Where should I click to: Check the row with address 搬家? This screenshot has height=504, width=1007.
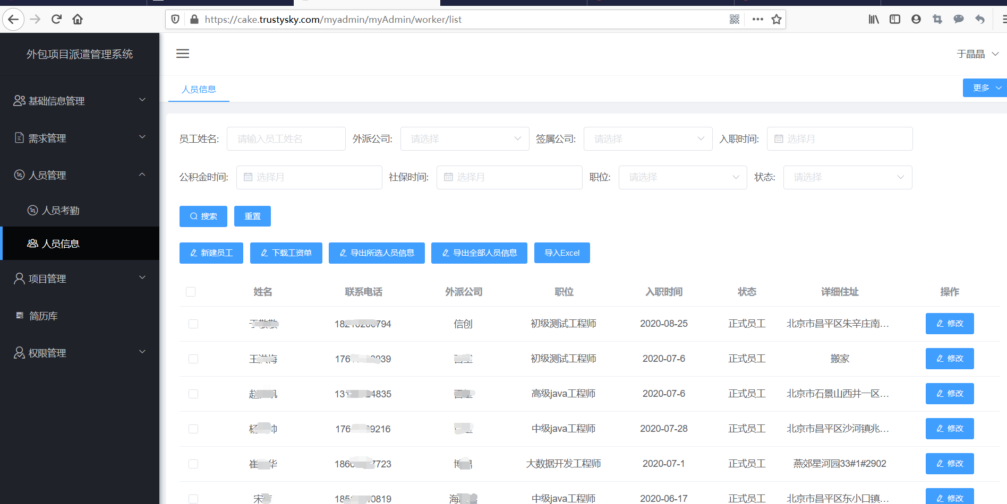coord(193,359)
